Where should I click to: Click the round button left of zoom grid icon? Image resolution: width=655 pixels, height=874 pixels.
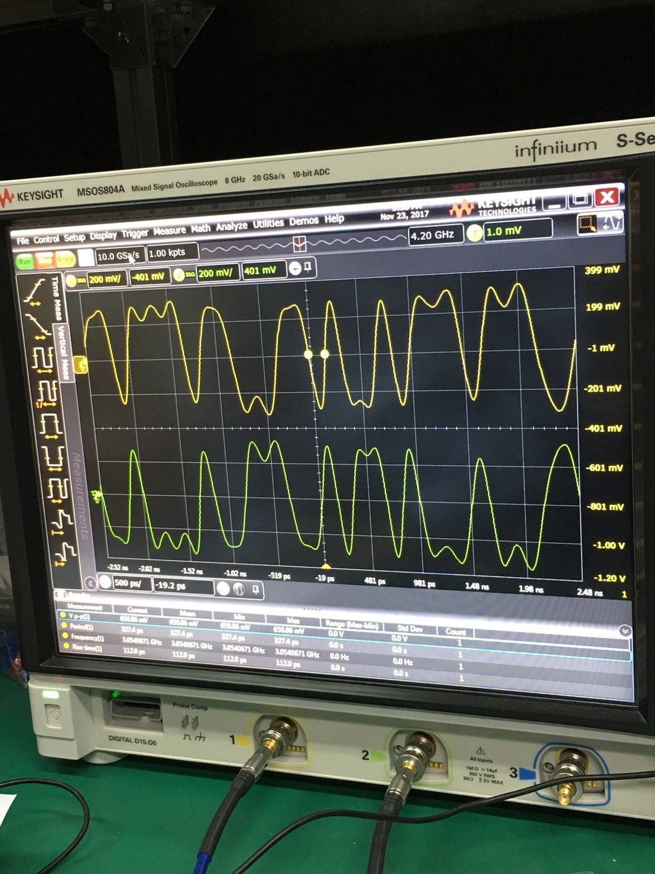pyautogui.click(x=223, y=588)
